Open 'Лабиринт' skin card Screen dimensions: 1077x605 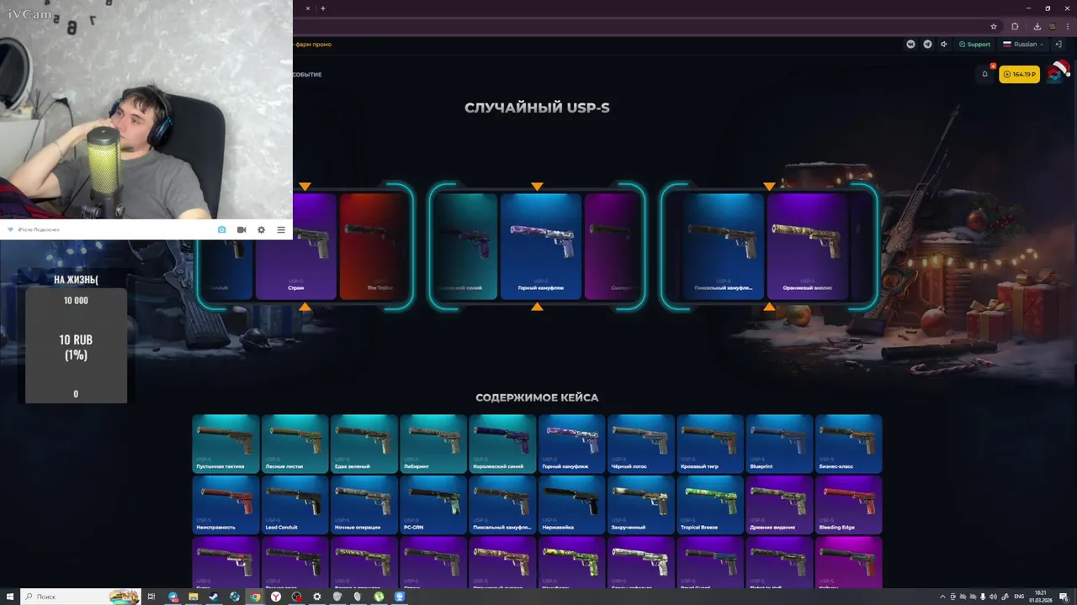(433, 444)
